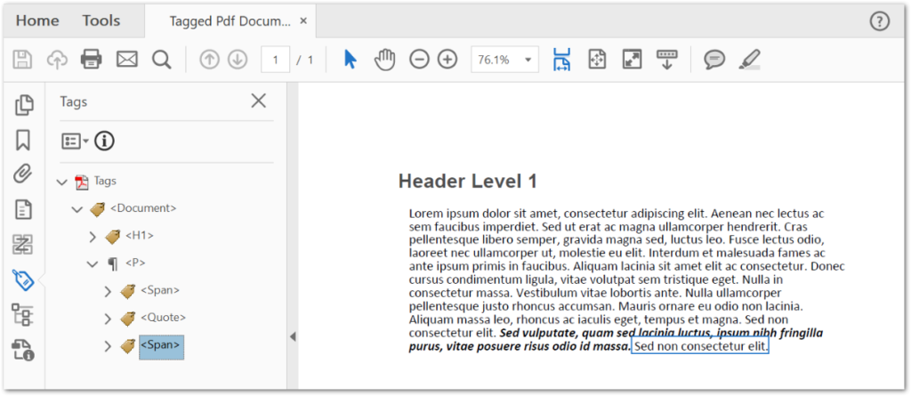Open the Find text magnifier
Image resolution: width=911 pixels, height=396 pixels.
161,60
